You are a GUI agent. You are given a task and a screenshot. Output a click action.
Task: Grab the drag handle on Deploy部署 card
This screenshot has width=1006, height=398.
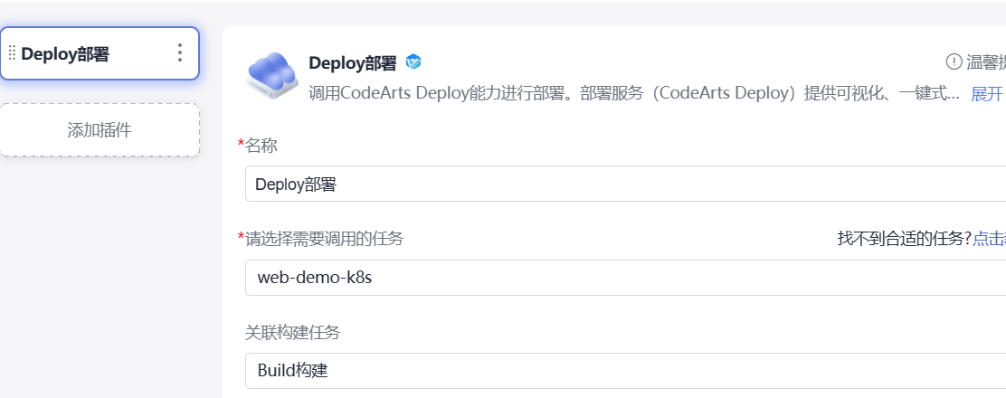point(12,53)
